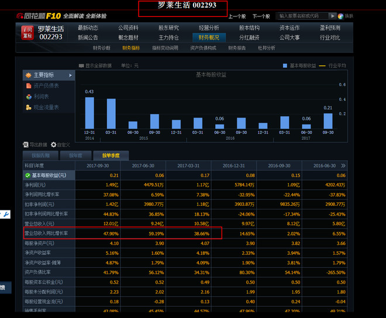Expand the 主要指标 arrow
Screen dimensions: 386x318
point(70,75)
